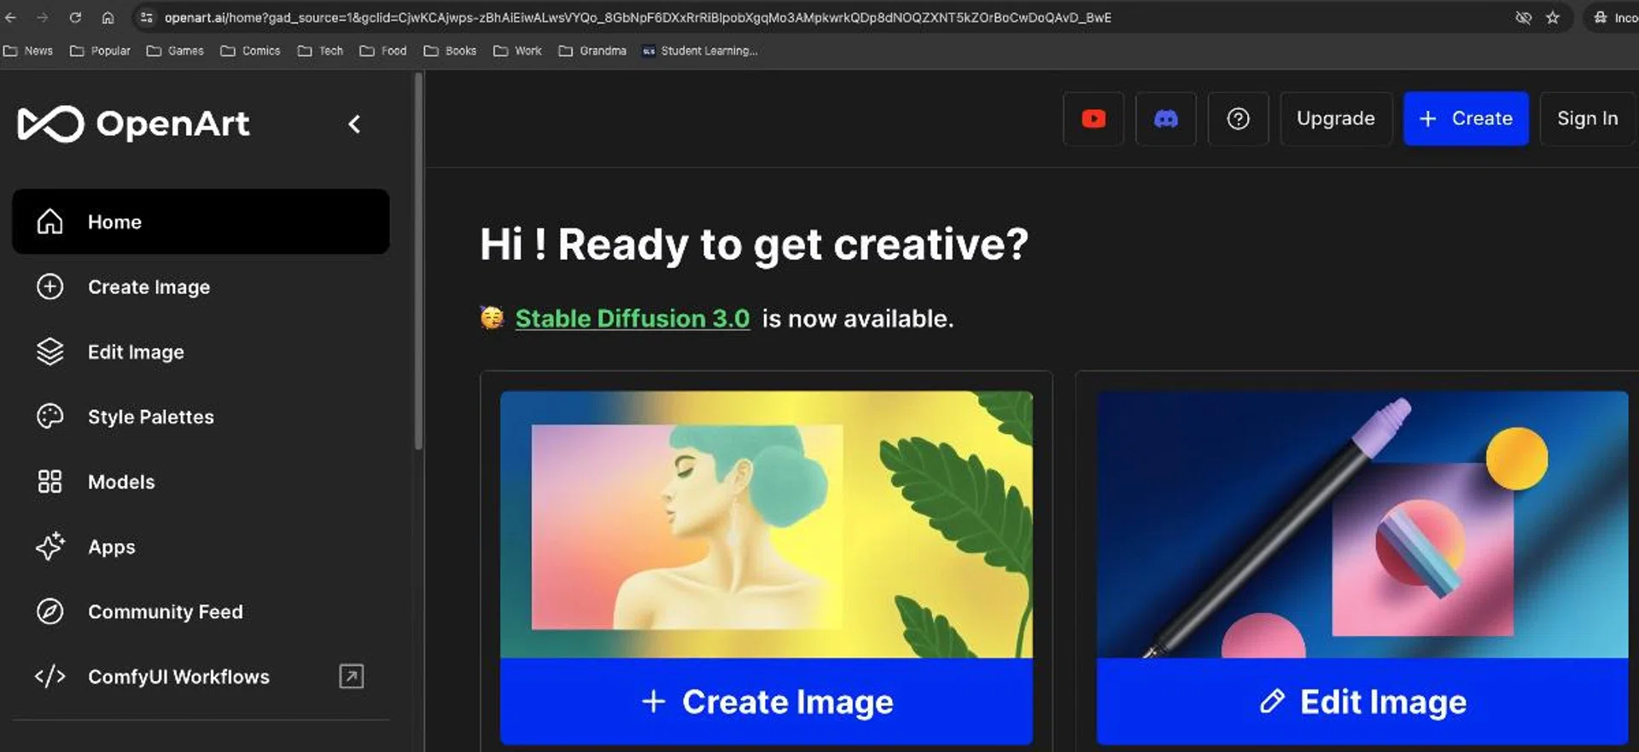The image size is (1639, 752).
Task: Go to Models in the sidebar
Action: click(x=121, y=482)
